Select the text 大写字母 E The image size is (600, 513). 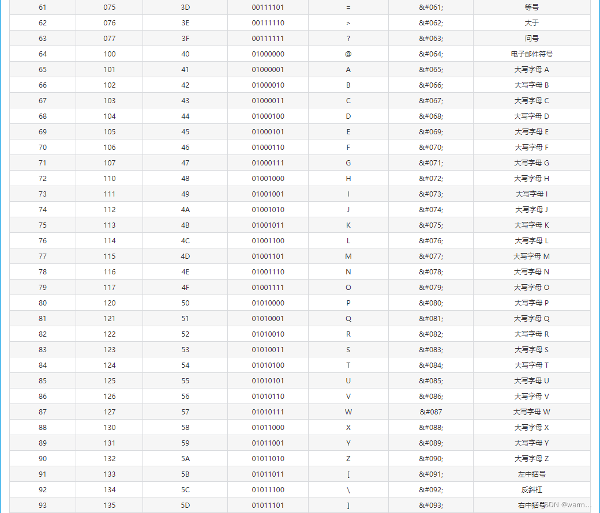pyautogui.click(x=531, y=131)
